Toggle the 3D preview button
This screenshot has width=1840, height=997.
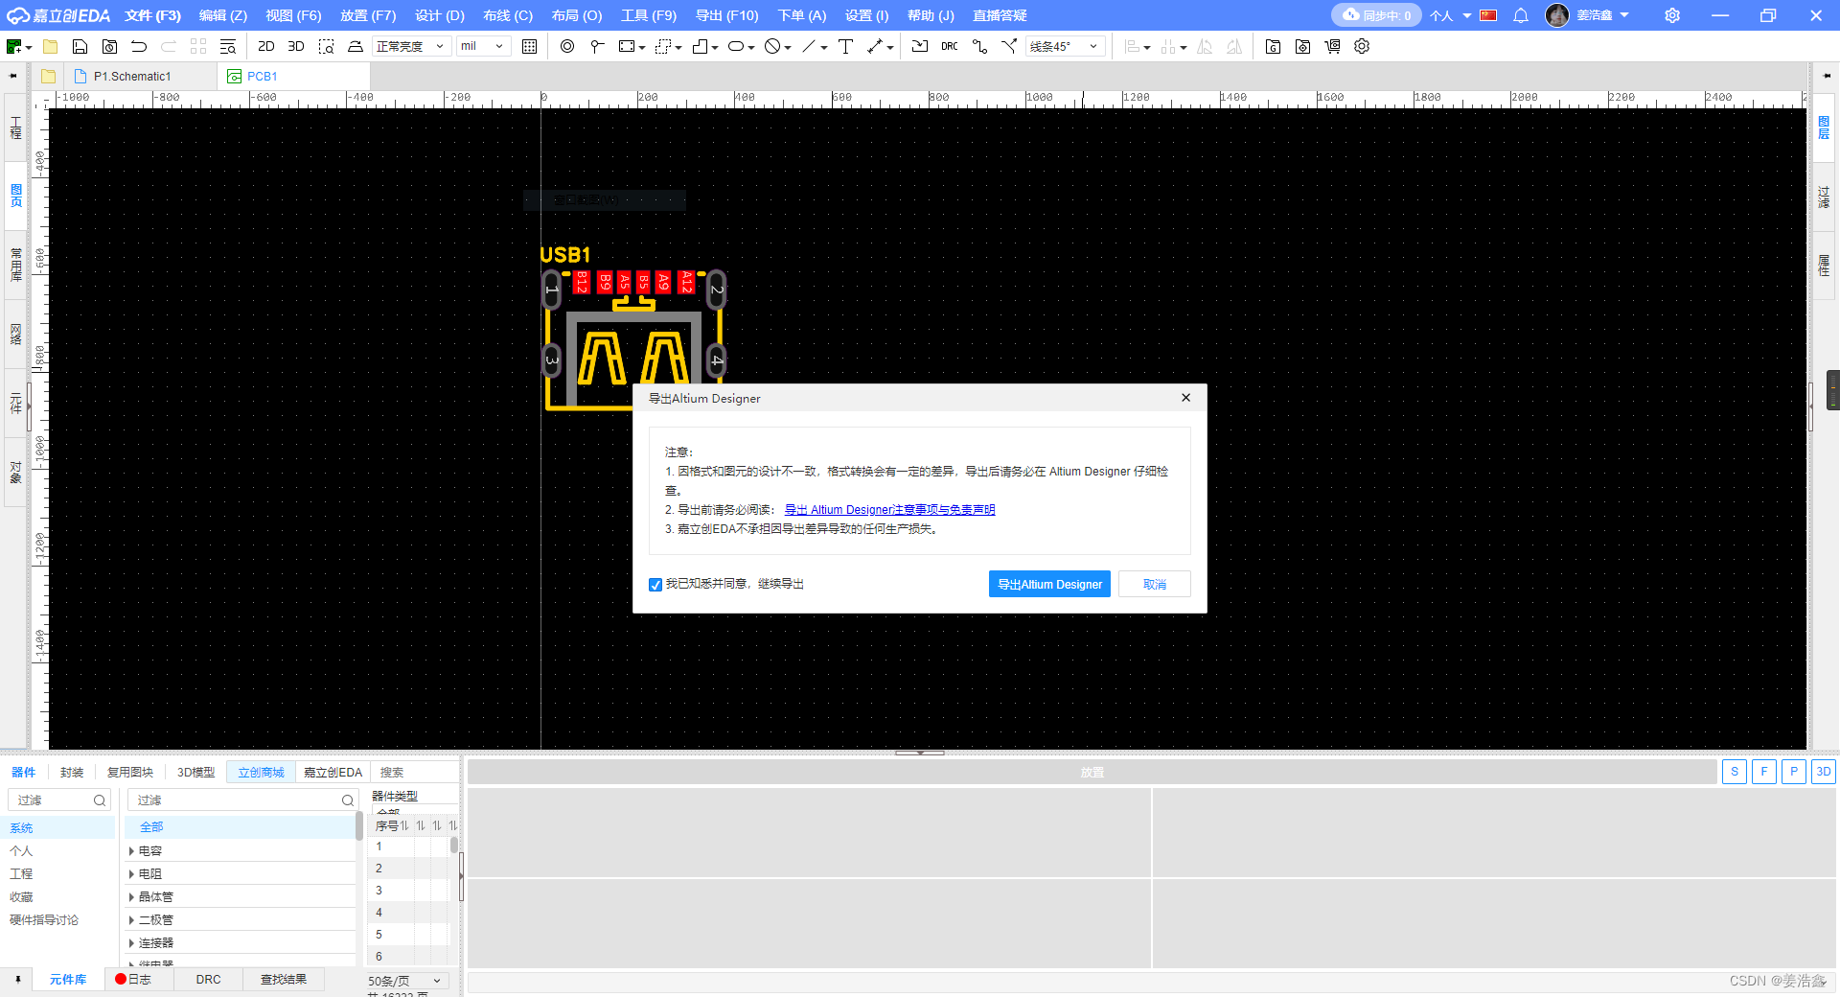point(1823,772)
